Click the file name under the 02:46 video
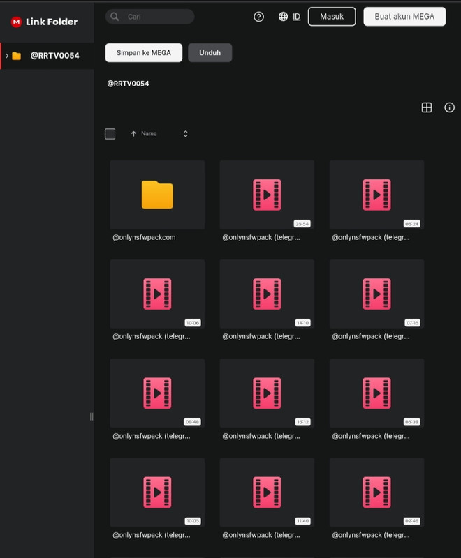 point(371,535)
